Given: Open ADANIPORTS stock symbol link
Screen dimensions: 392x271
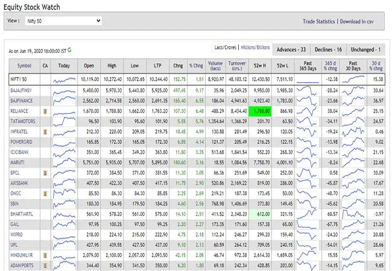Looking at the screenshot, I should [x=22, y=266].
